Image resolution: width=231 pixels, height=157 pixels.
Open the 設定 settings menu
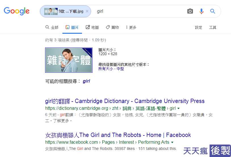tap(198, 27)
